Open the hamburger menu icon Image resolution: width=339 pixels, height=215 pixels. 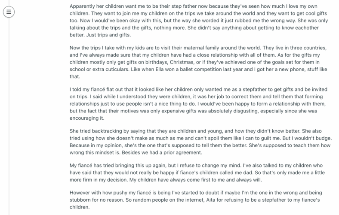9,12
